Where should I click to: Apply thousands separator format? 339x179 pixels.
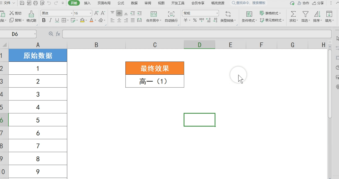(202, 20)
